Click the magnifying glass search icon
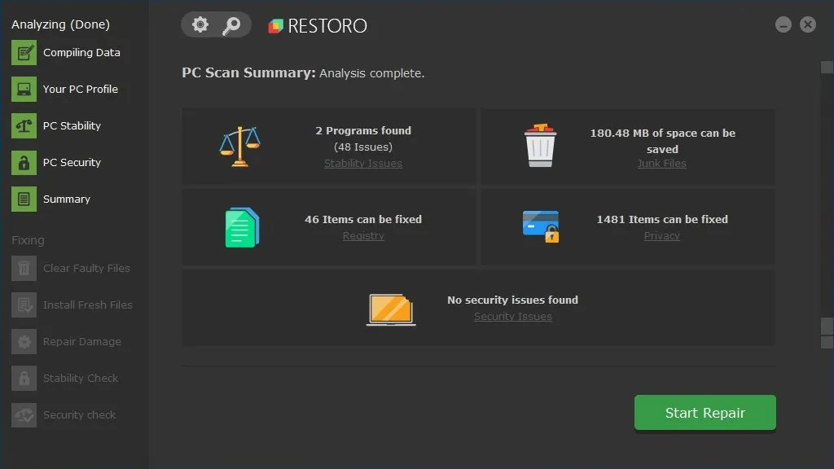This screenshot has height=469, width=834. coord(230,24)
